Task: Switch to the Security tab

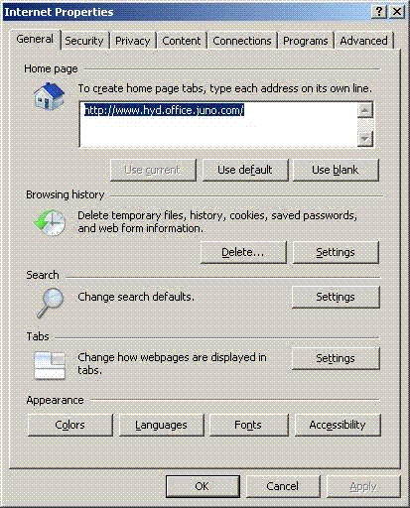Action: 84,41
